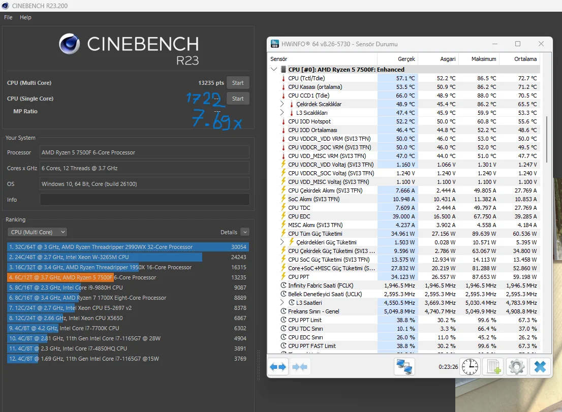This screenshot has height=412, width=562.
Task: Click the blue expand-layout arrows icon in HWiNFO
Action: click(x=278, y=367)
